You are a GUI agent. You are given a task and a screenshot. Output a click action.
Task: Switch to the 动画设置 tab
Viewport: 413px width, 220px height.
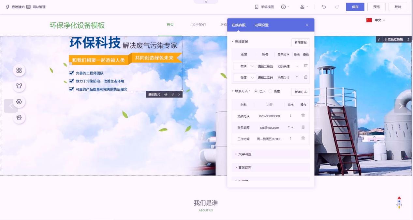(x=261, y=25)
